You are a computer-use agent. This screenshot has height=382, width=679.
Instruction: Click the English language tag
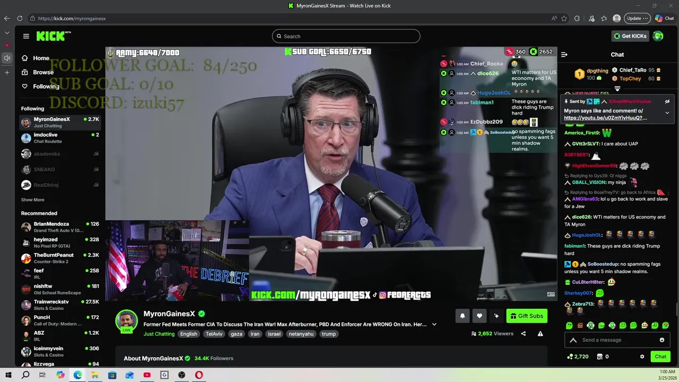[x=188, y=334]
